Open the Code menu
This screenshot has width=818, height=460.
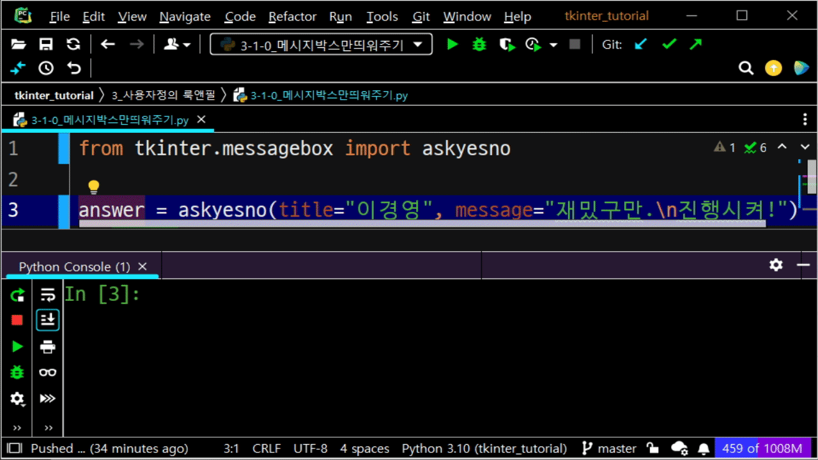[x=240, y=17]
